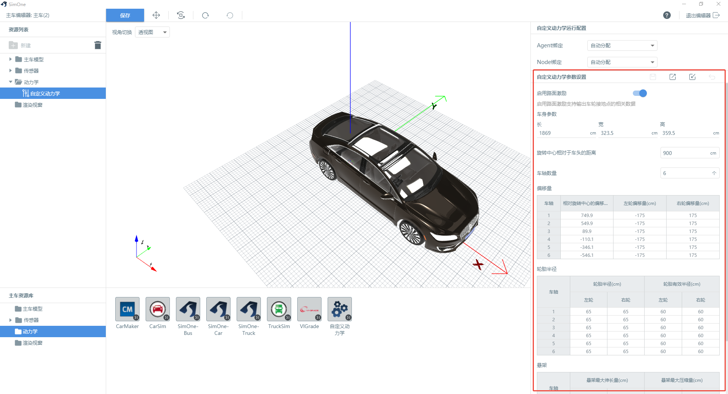Viewport: 728px width, 394px height.
Task: Click the 新建 new folder button
Action: pos(20,45)
